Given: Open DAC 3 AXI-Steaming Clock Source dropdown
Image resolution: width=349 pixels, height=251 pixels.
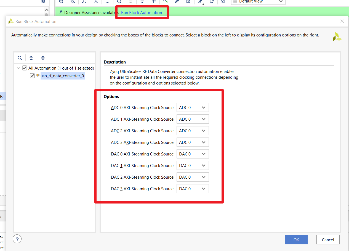Looking at the screenshot, I should [x=193, y=189].
